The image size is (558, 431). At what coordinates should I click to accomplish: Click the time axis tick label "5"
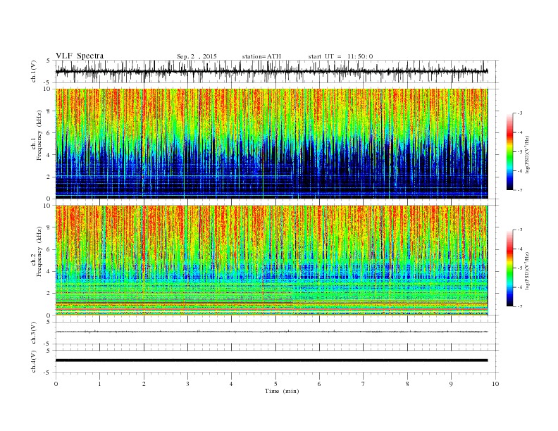[x=275, y=384]
